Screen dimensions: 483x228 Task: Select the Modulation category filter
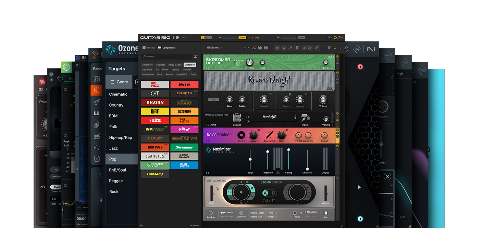click(x=148, y=74)
